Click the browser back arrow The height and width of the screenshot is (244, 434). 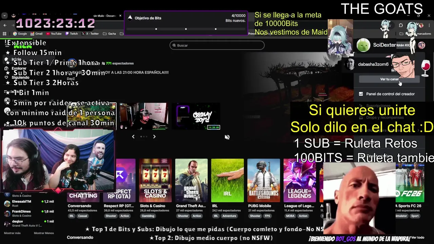coord(5,25)
